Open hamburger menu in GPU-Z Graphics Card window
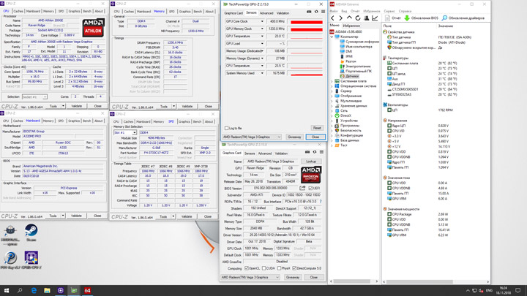Viewport: 527px width, 296px height. [321, 152]
